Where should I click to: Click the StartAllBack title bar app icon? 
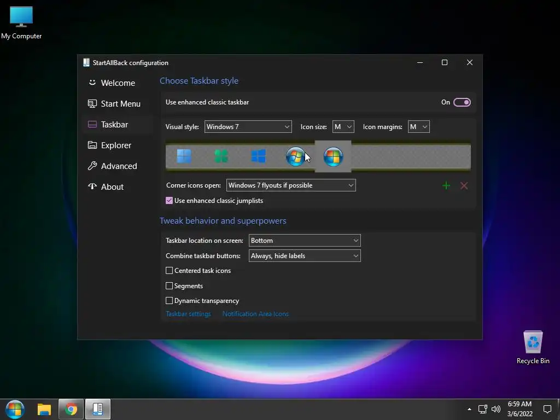tap(86, 62)
